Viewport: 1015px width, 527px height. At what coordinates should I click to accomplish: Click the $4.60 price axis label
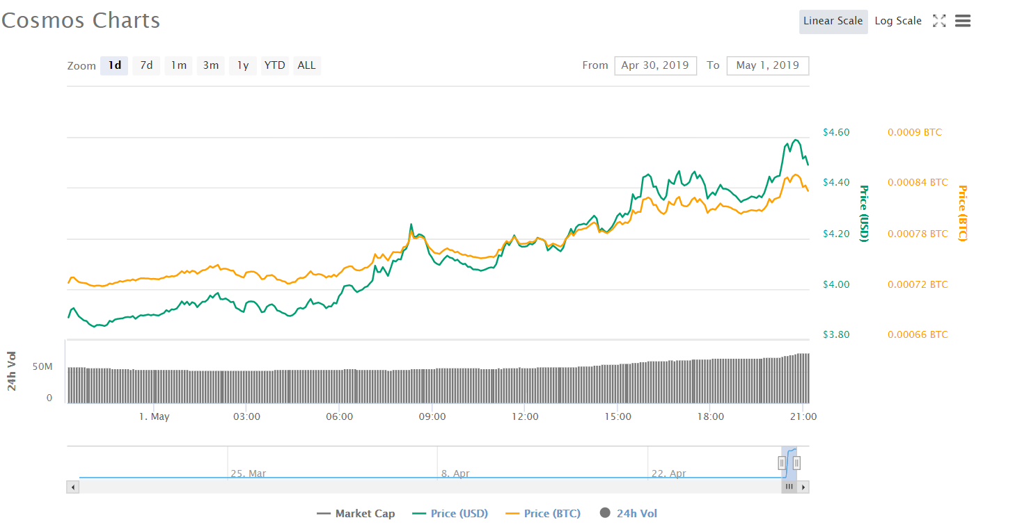coord(836,132)
